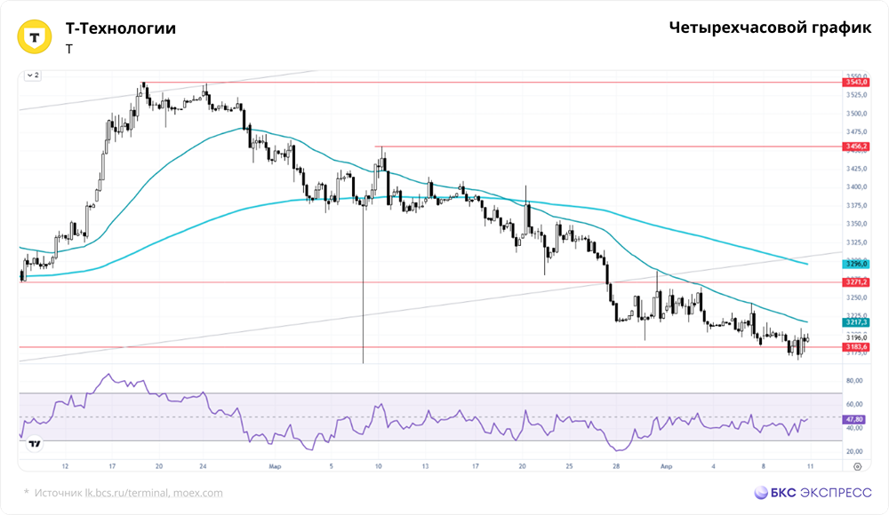Click the Мар month label on time axis
The image size is (889, 515).
[x=275, y=466]
